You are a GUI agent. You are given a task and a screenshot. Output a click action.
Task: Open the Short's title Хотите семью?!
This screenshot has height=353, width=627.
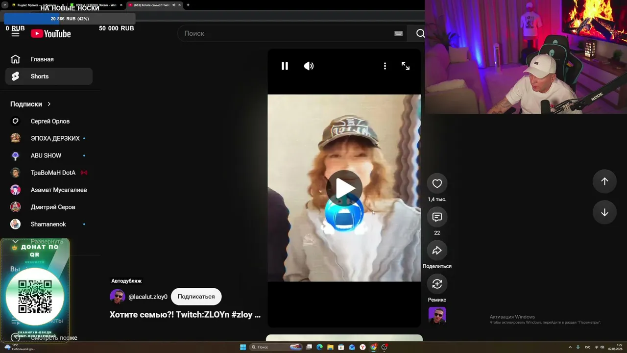(185, 315)
